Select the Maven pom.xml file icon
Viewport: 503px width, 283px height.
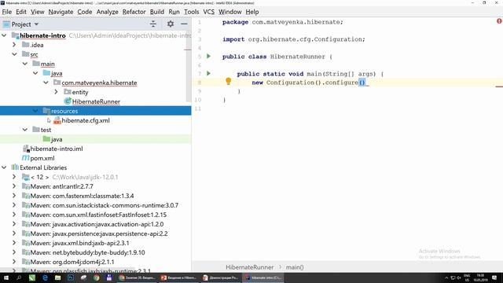(25, 158)
